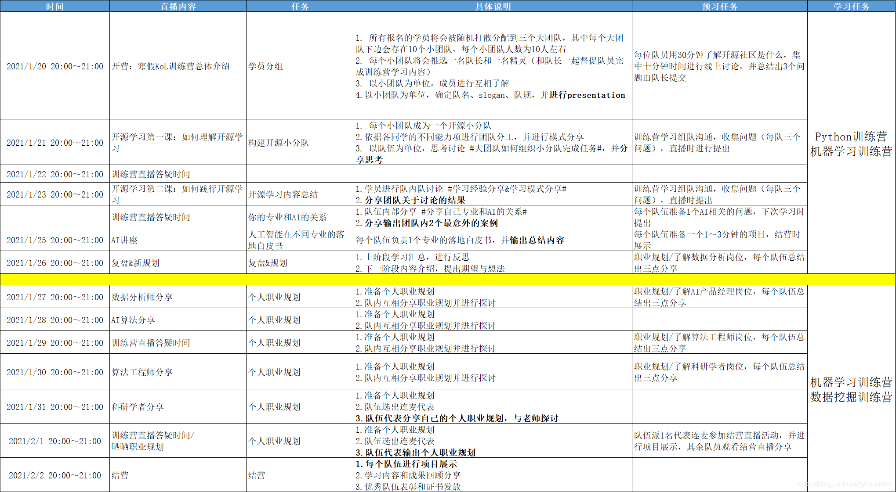Click the Python训练营 机器学习训练营 merged cell
Screen dimensions: 896x492
pyautogui.click(x=851, y=144)
